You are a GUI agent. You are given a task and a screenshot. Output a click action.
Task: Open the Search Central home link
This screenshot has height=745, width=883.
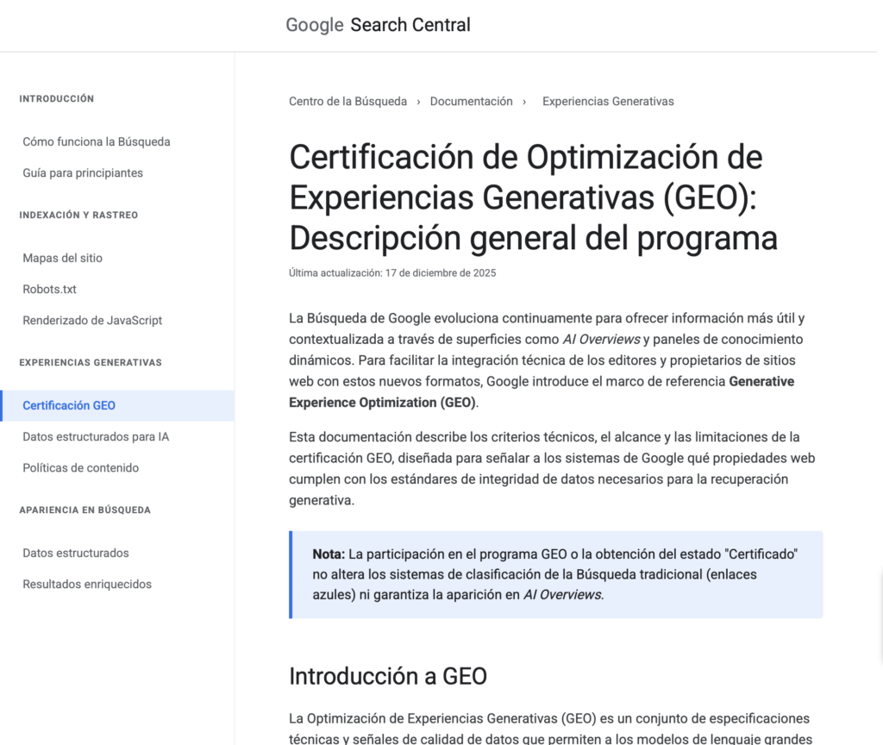[x=410, y=25]
